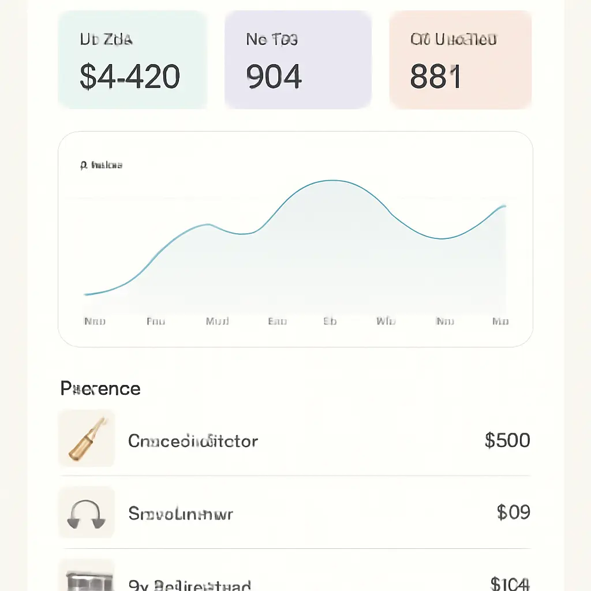Click the $500 price amount
Screen dimensions: 591x591
507,441
